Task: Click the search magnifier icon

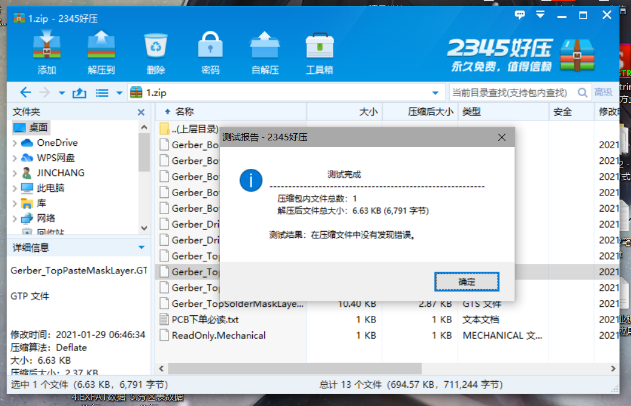Action: coord(582,93)
